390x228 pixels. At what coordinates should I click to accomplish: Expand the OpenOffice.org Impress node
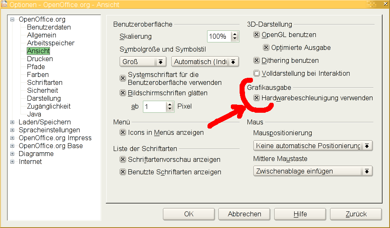pyautogui.click(x=12, y=138)
